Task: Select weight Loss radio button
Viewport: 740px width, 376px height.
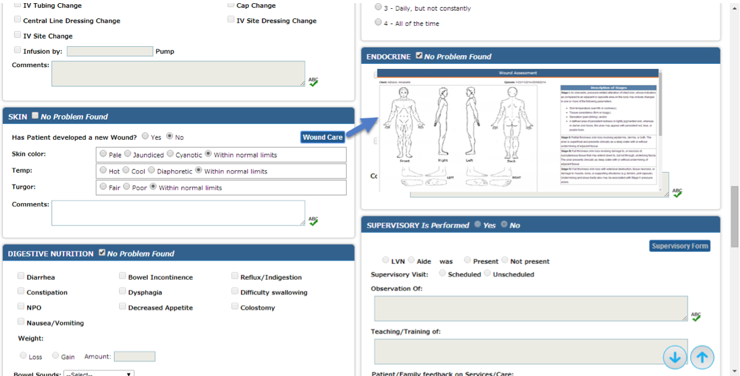Action: [x=23, y=356]
